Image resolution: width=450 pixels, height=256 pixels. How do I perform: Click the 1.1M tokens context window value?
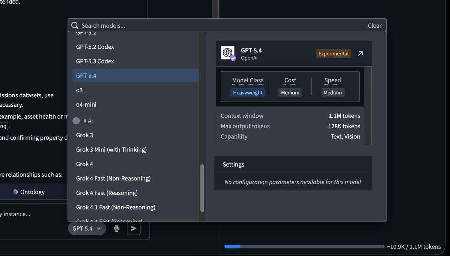(345, 116)
